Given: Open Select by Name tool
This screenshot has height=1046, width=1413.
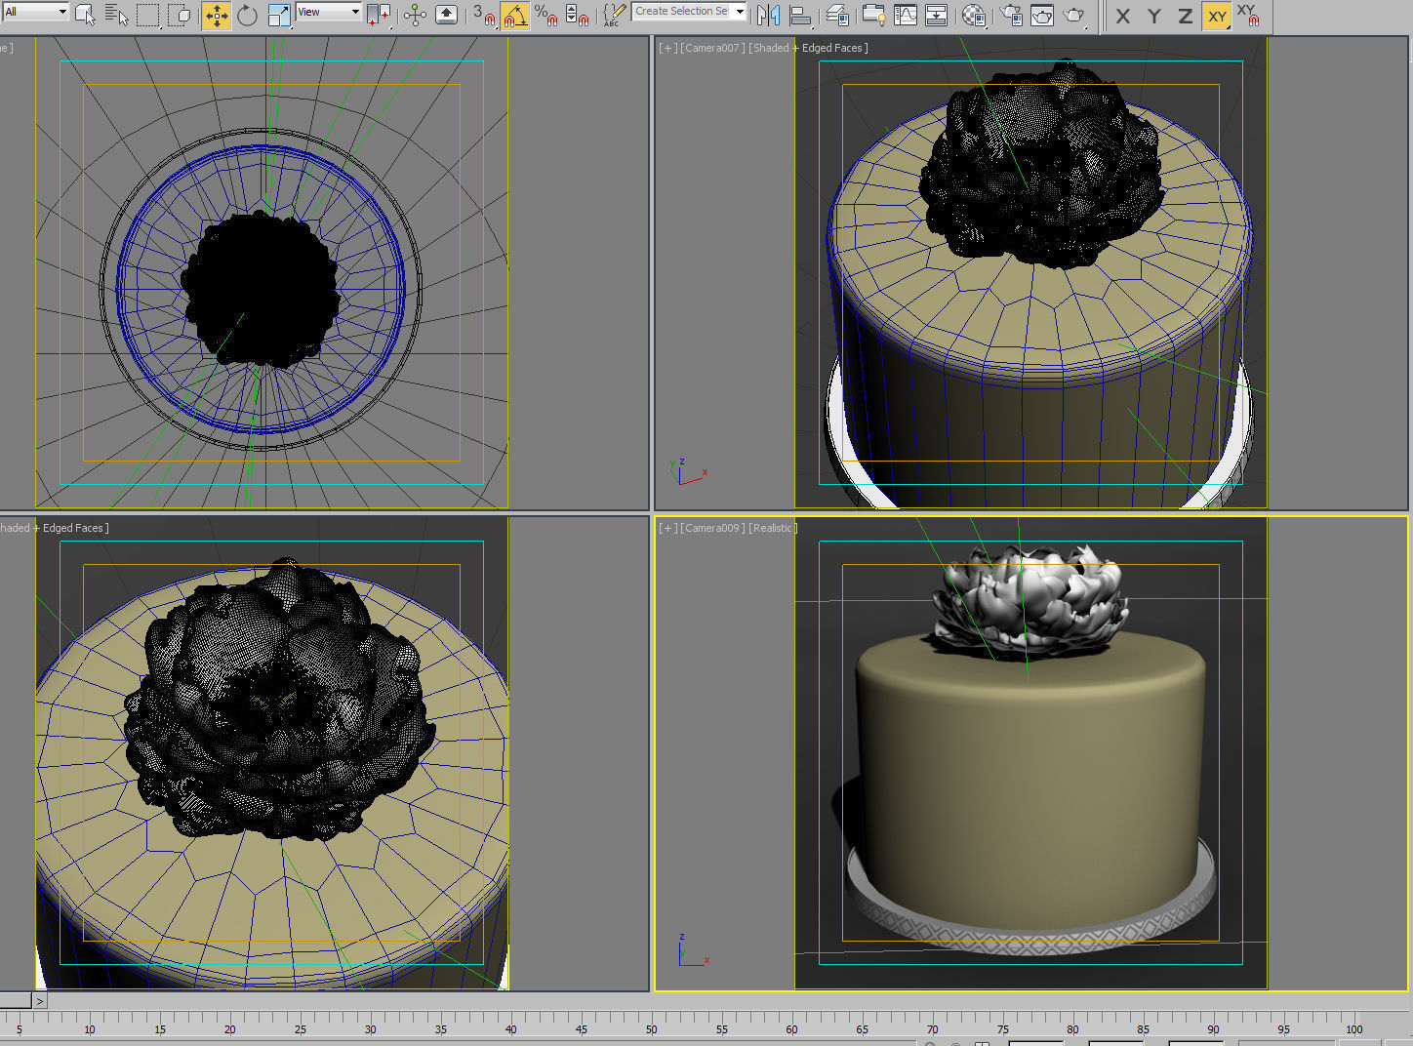Looking at the screenshot, I should [116, 15].
